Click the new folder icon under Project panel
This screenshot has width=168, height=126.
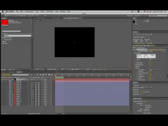(x=5, y=70)
